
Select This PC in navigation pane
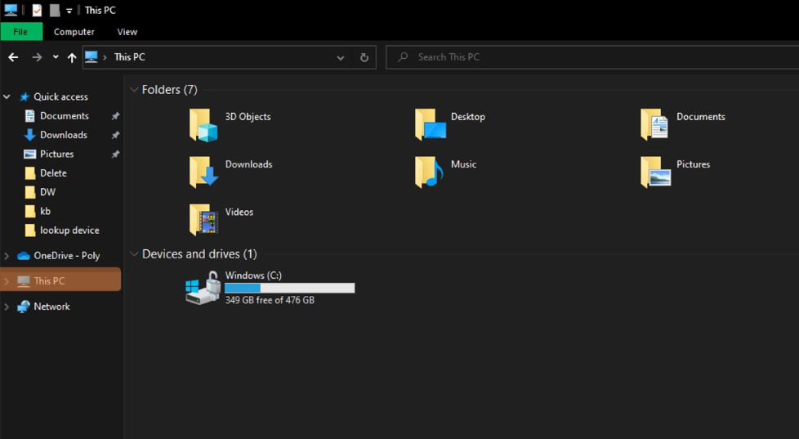click(x=60, y=281)
